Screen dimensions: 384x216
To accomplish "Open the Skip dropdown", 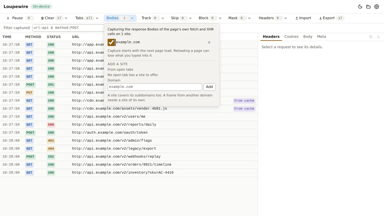I will 181,18.
